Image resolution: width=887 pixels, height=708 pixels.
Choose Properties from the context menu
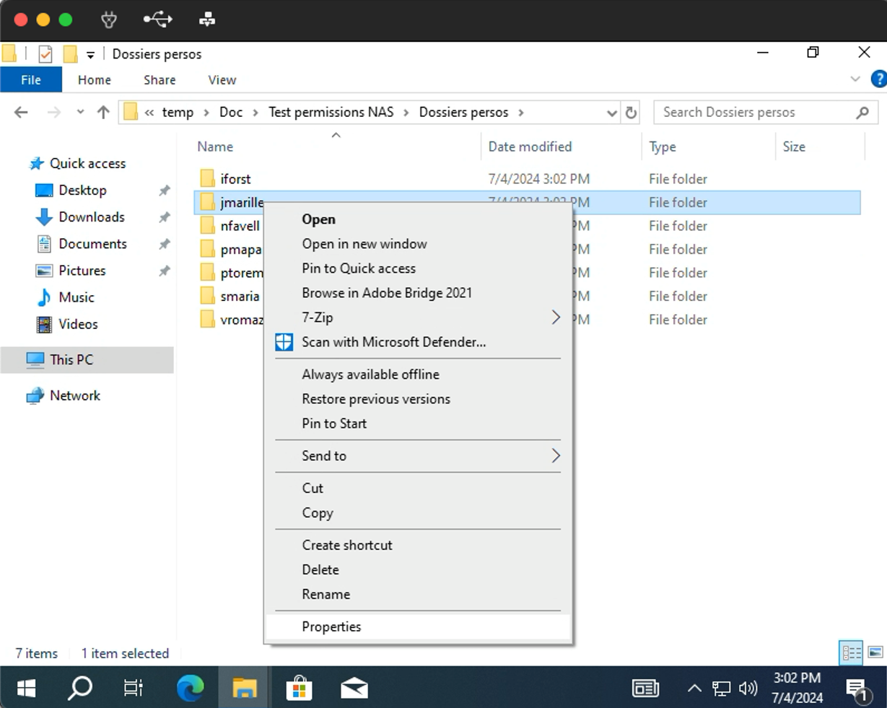coord(331,626)
